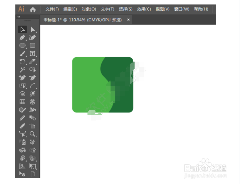This screenshot has width=240, height=184.
Task: Select the Symbol Sprayer tool
Action: point(22,142)
